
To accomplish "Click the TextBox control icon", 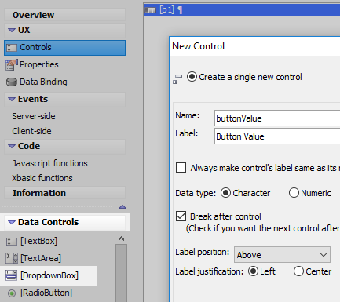I will [12, 241].
